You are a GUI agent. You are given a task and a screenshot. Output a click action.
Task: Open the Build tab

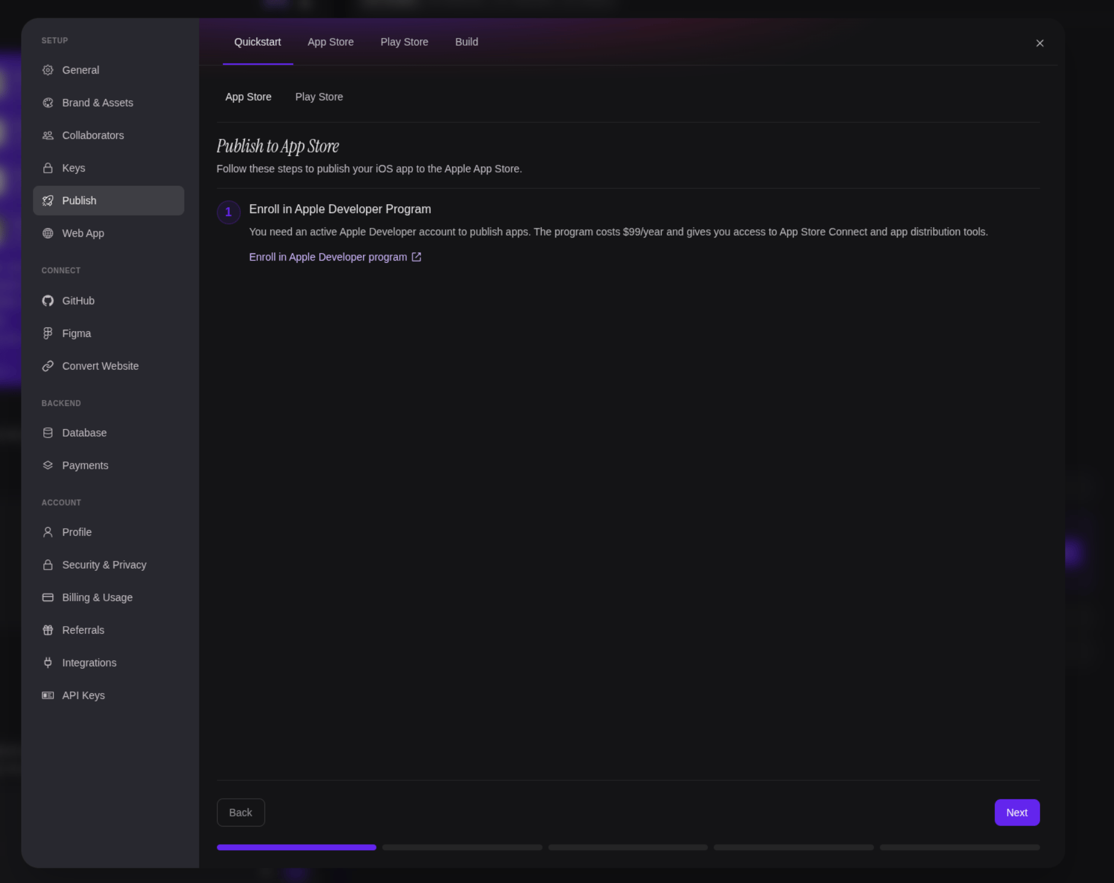(467, 42)
